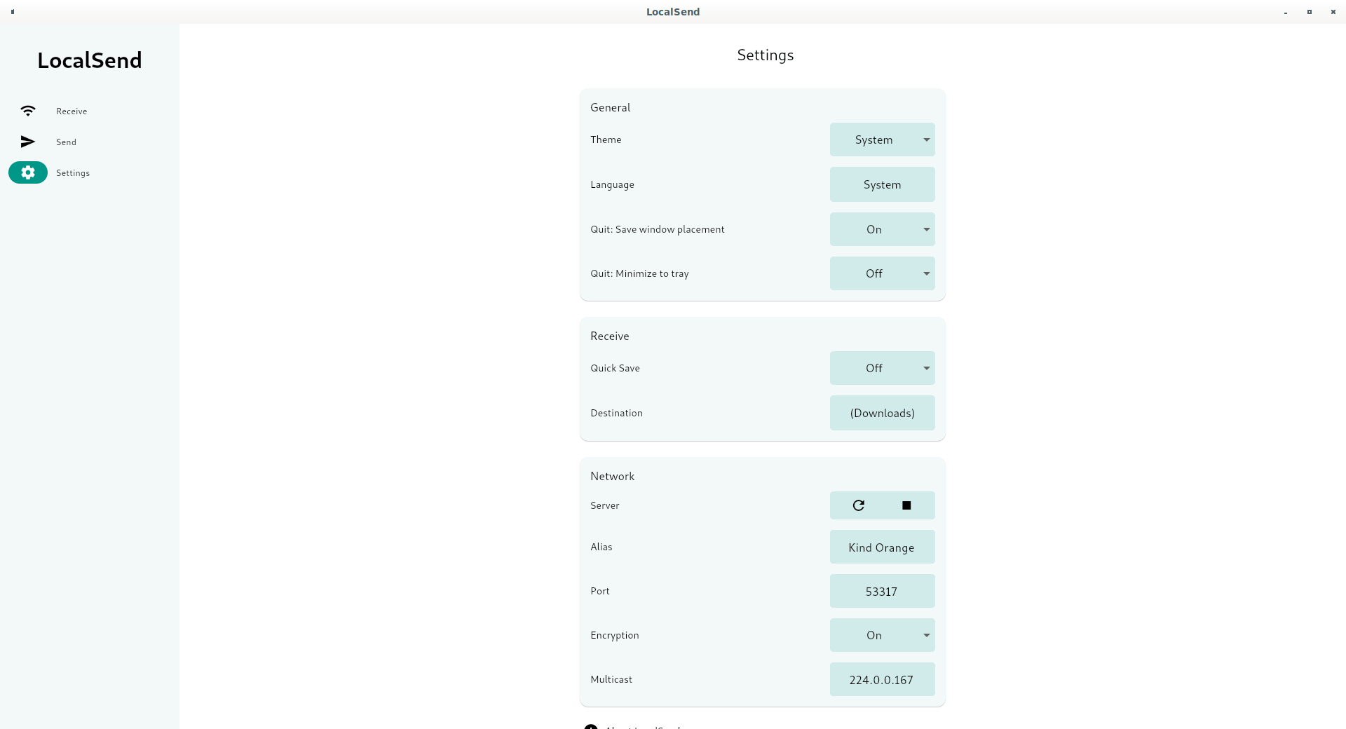Screen dimensions: 1346x729
Task: Expand the Encryption dropdown arrow
Action: [926, 635]
